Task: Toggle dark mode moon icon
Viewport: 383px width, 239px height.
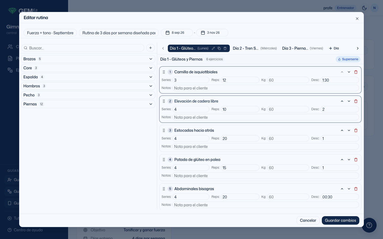Action: [x=364, y=8]
